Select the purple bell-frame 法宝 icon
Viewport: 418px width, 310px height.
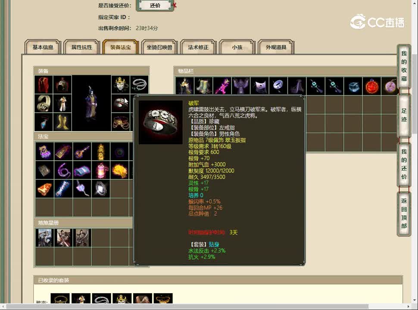tap(45, 151)
